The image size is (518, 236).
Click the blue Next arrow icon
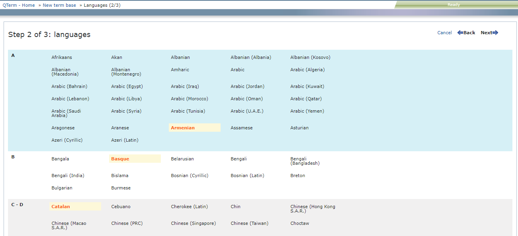[496, 33]
